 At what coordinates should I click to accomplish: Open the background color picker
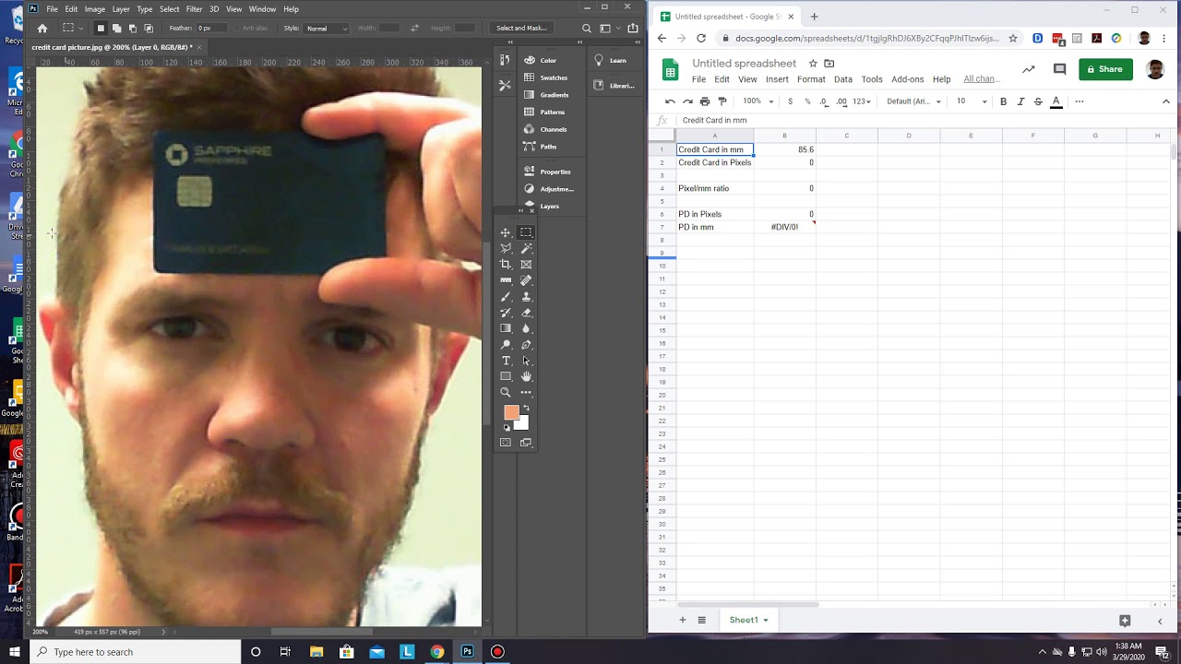pos(524,425)
